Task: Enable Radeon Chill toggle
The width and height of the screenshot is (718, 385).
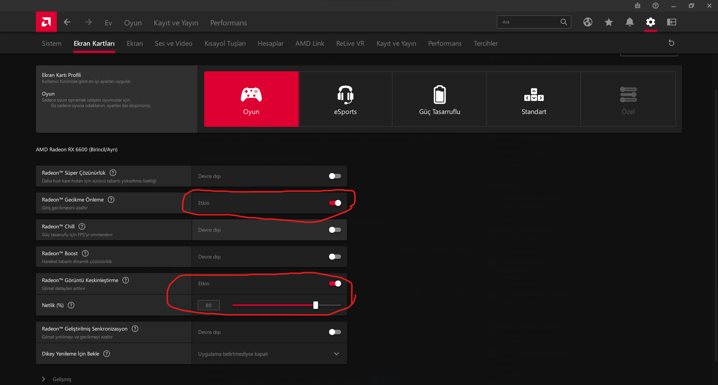Action: coord(335,230)
